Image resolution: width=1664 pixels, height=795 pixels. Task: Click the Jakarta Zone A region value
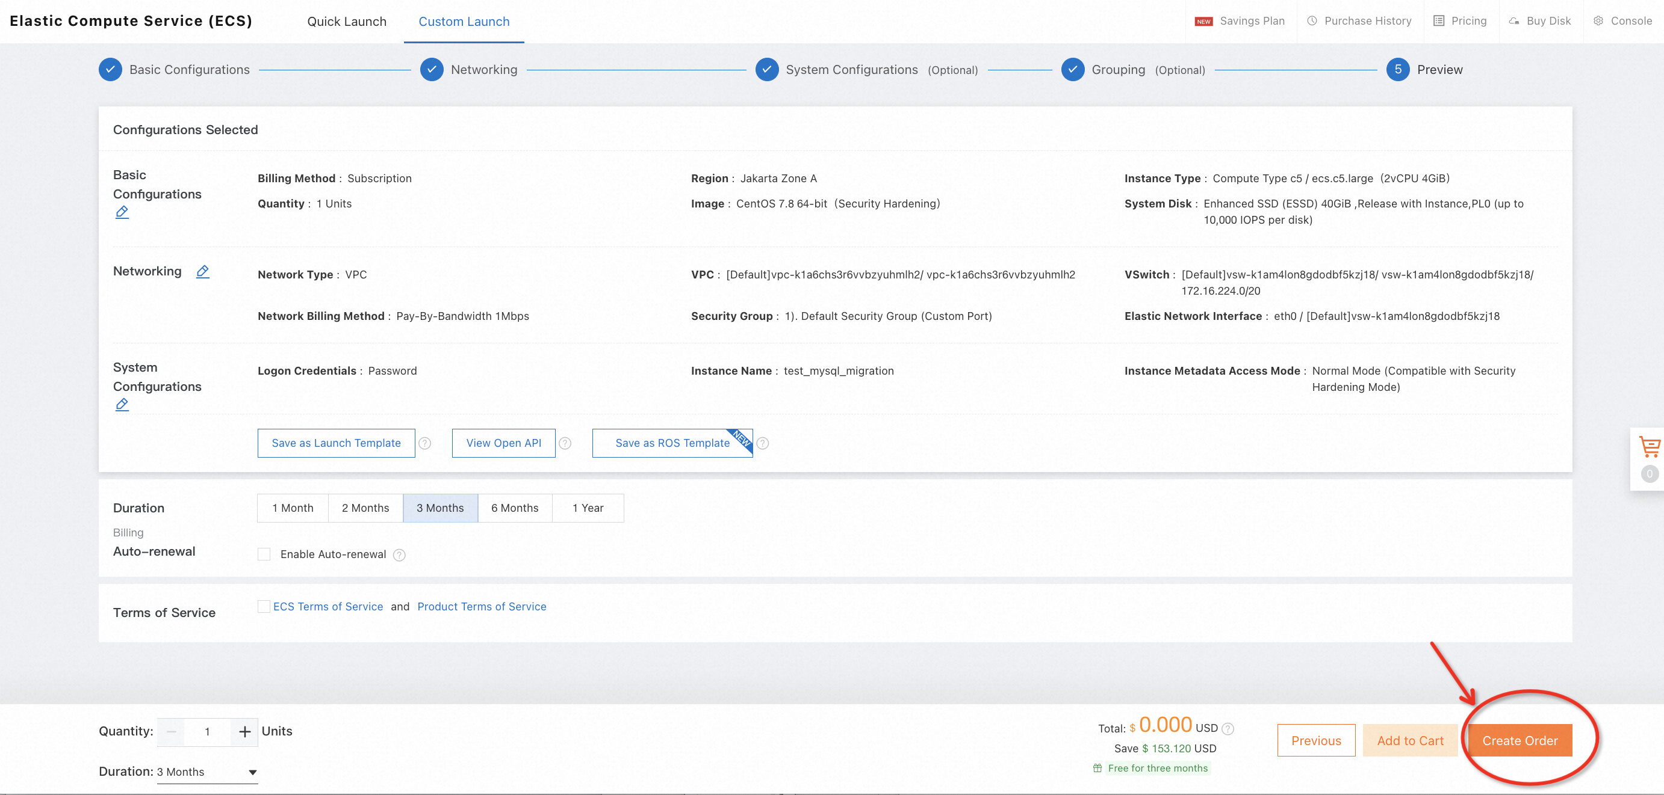(x=778, y=179)
